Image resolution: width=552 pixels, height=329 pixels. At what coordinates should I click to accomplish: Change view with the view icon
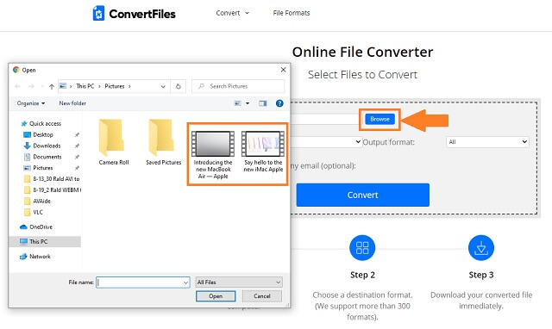[238, 103]
